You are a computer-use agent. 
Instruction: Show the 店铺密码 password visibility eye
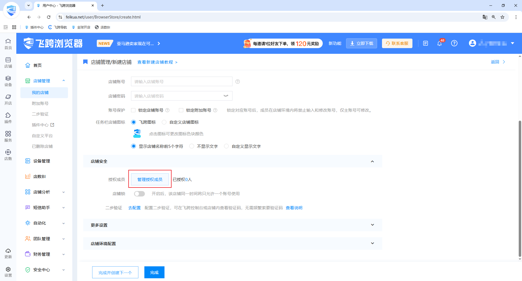coord(226,96)
